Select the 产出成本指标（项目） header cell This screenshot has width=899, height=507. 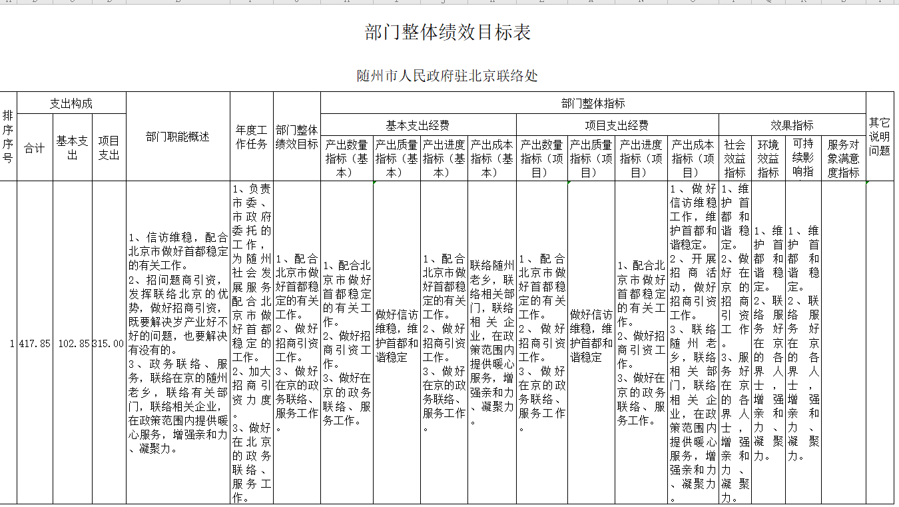(x=693, y=159)
